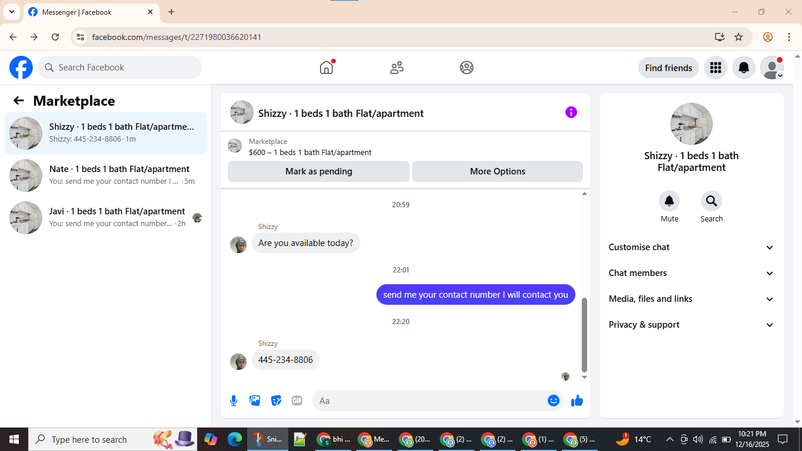This screenshot has height=451, width=802.
Task: Open the Nate conversation in the list
Action: pyautogui.click(x=106, y=176)
